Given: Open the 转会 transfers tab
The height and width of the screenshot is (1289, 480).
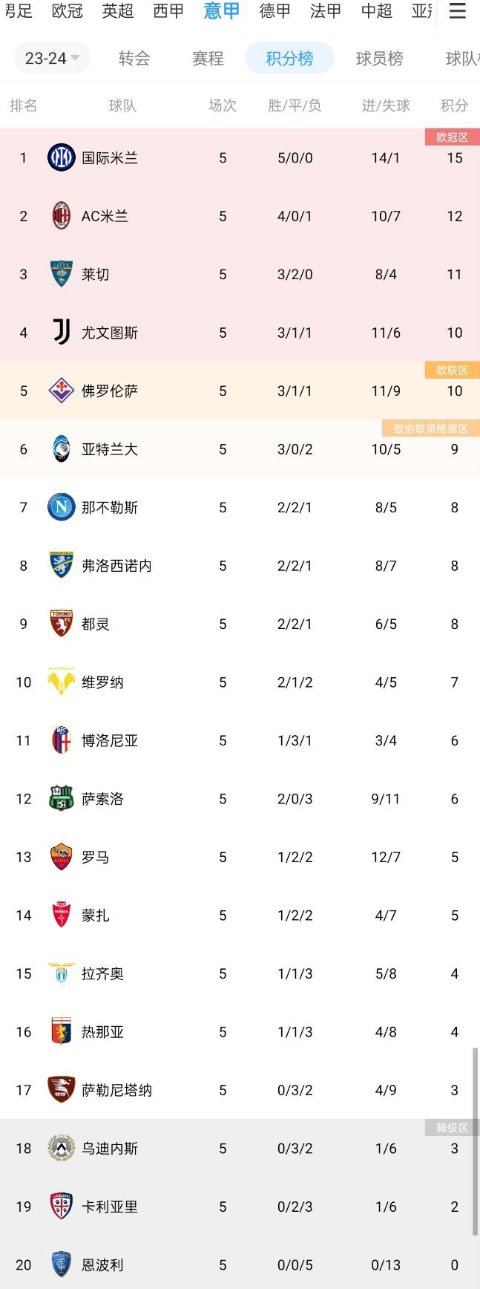Looking at the screenshot, I should click(x=134, y=58).
